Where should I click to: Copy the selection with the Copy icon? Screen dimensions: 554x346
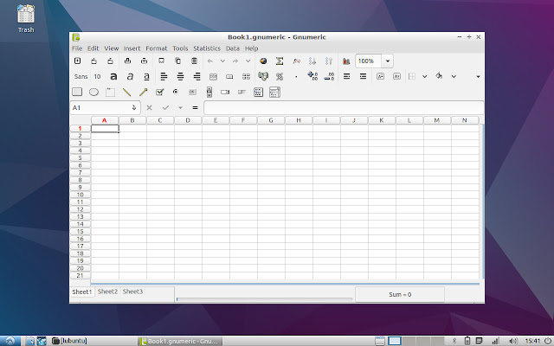tap(177, 61)
